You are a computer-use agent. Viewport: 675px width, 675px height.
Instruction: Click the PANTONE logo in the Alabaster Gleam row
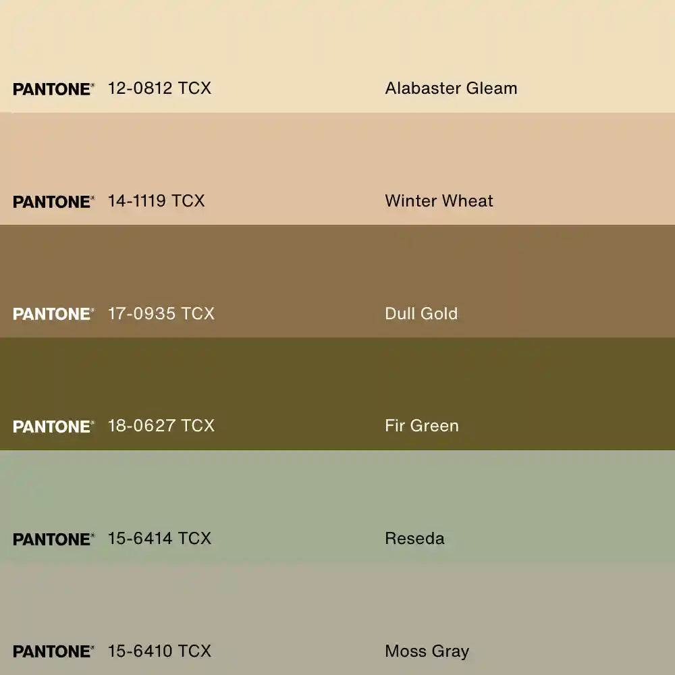point(53,89)
